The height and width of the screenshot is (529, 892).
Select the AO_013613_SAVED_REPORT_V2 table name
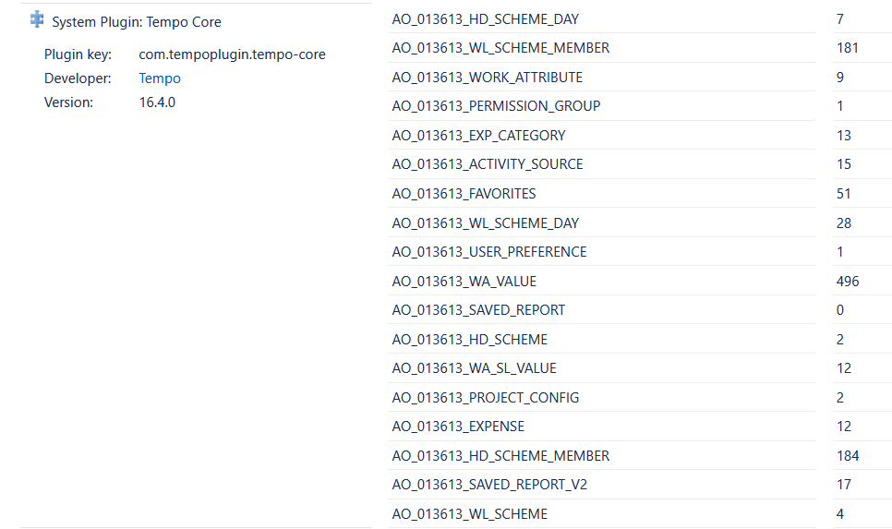[x=488, y=485]
